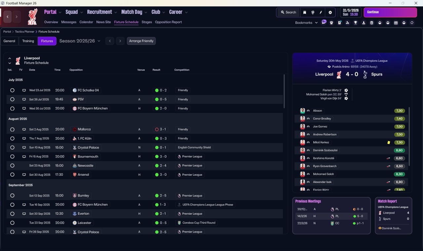The height and width of the screenshot is (251, 423).
Task: Open the Calendar tab
Action: point(86,22)
